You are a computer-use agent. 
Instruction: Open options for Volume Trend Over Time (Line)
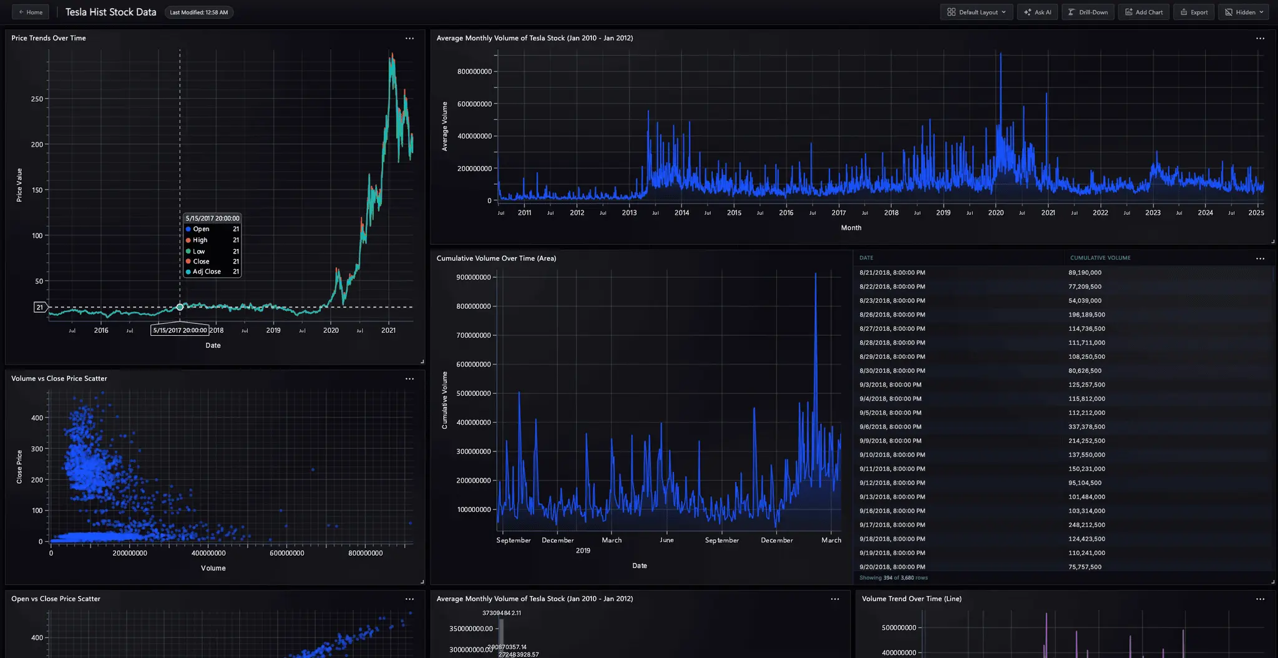click(1261, 599)
